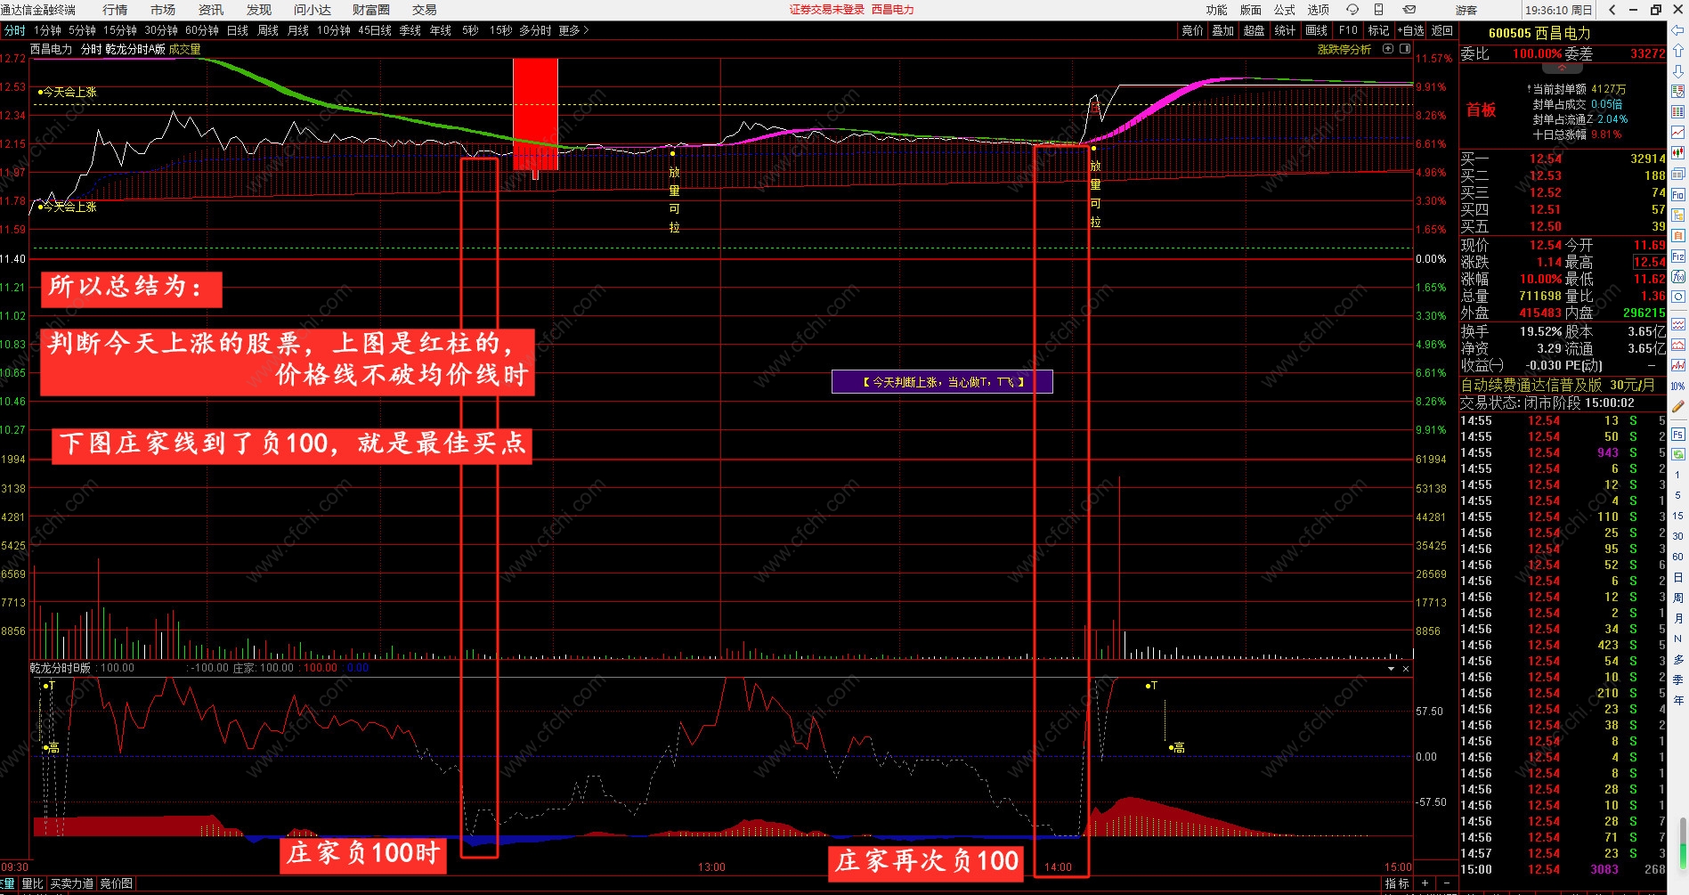
Task: Toggle the 竞价 auction button
Action: (x=1192, y=30)
